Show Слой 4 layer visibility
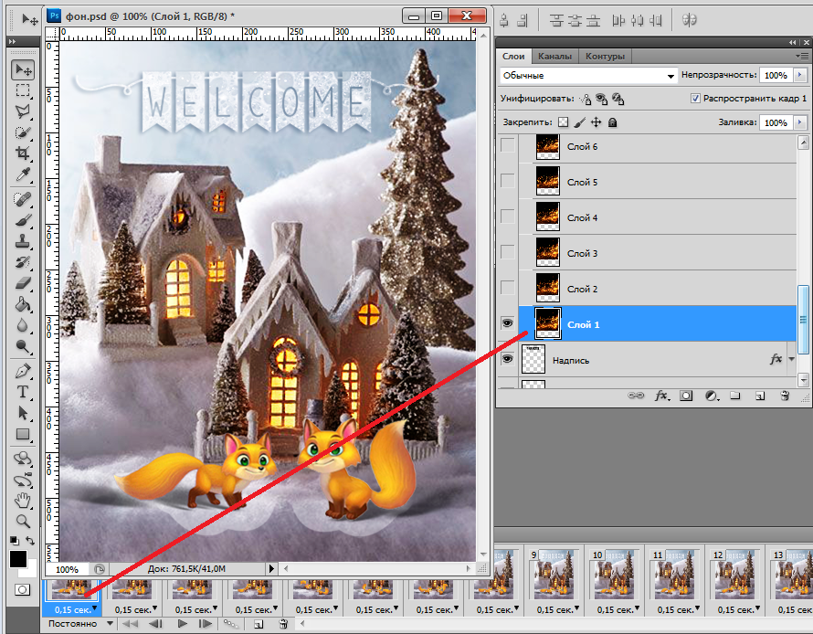Screen dimensions: 813x634 coord(508,217)
